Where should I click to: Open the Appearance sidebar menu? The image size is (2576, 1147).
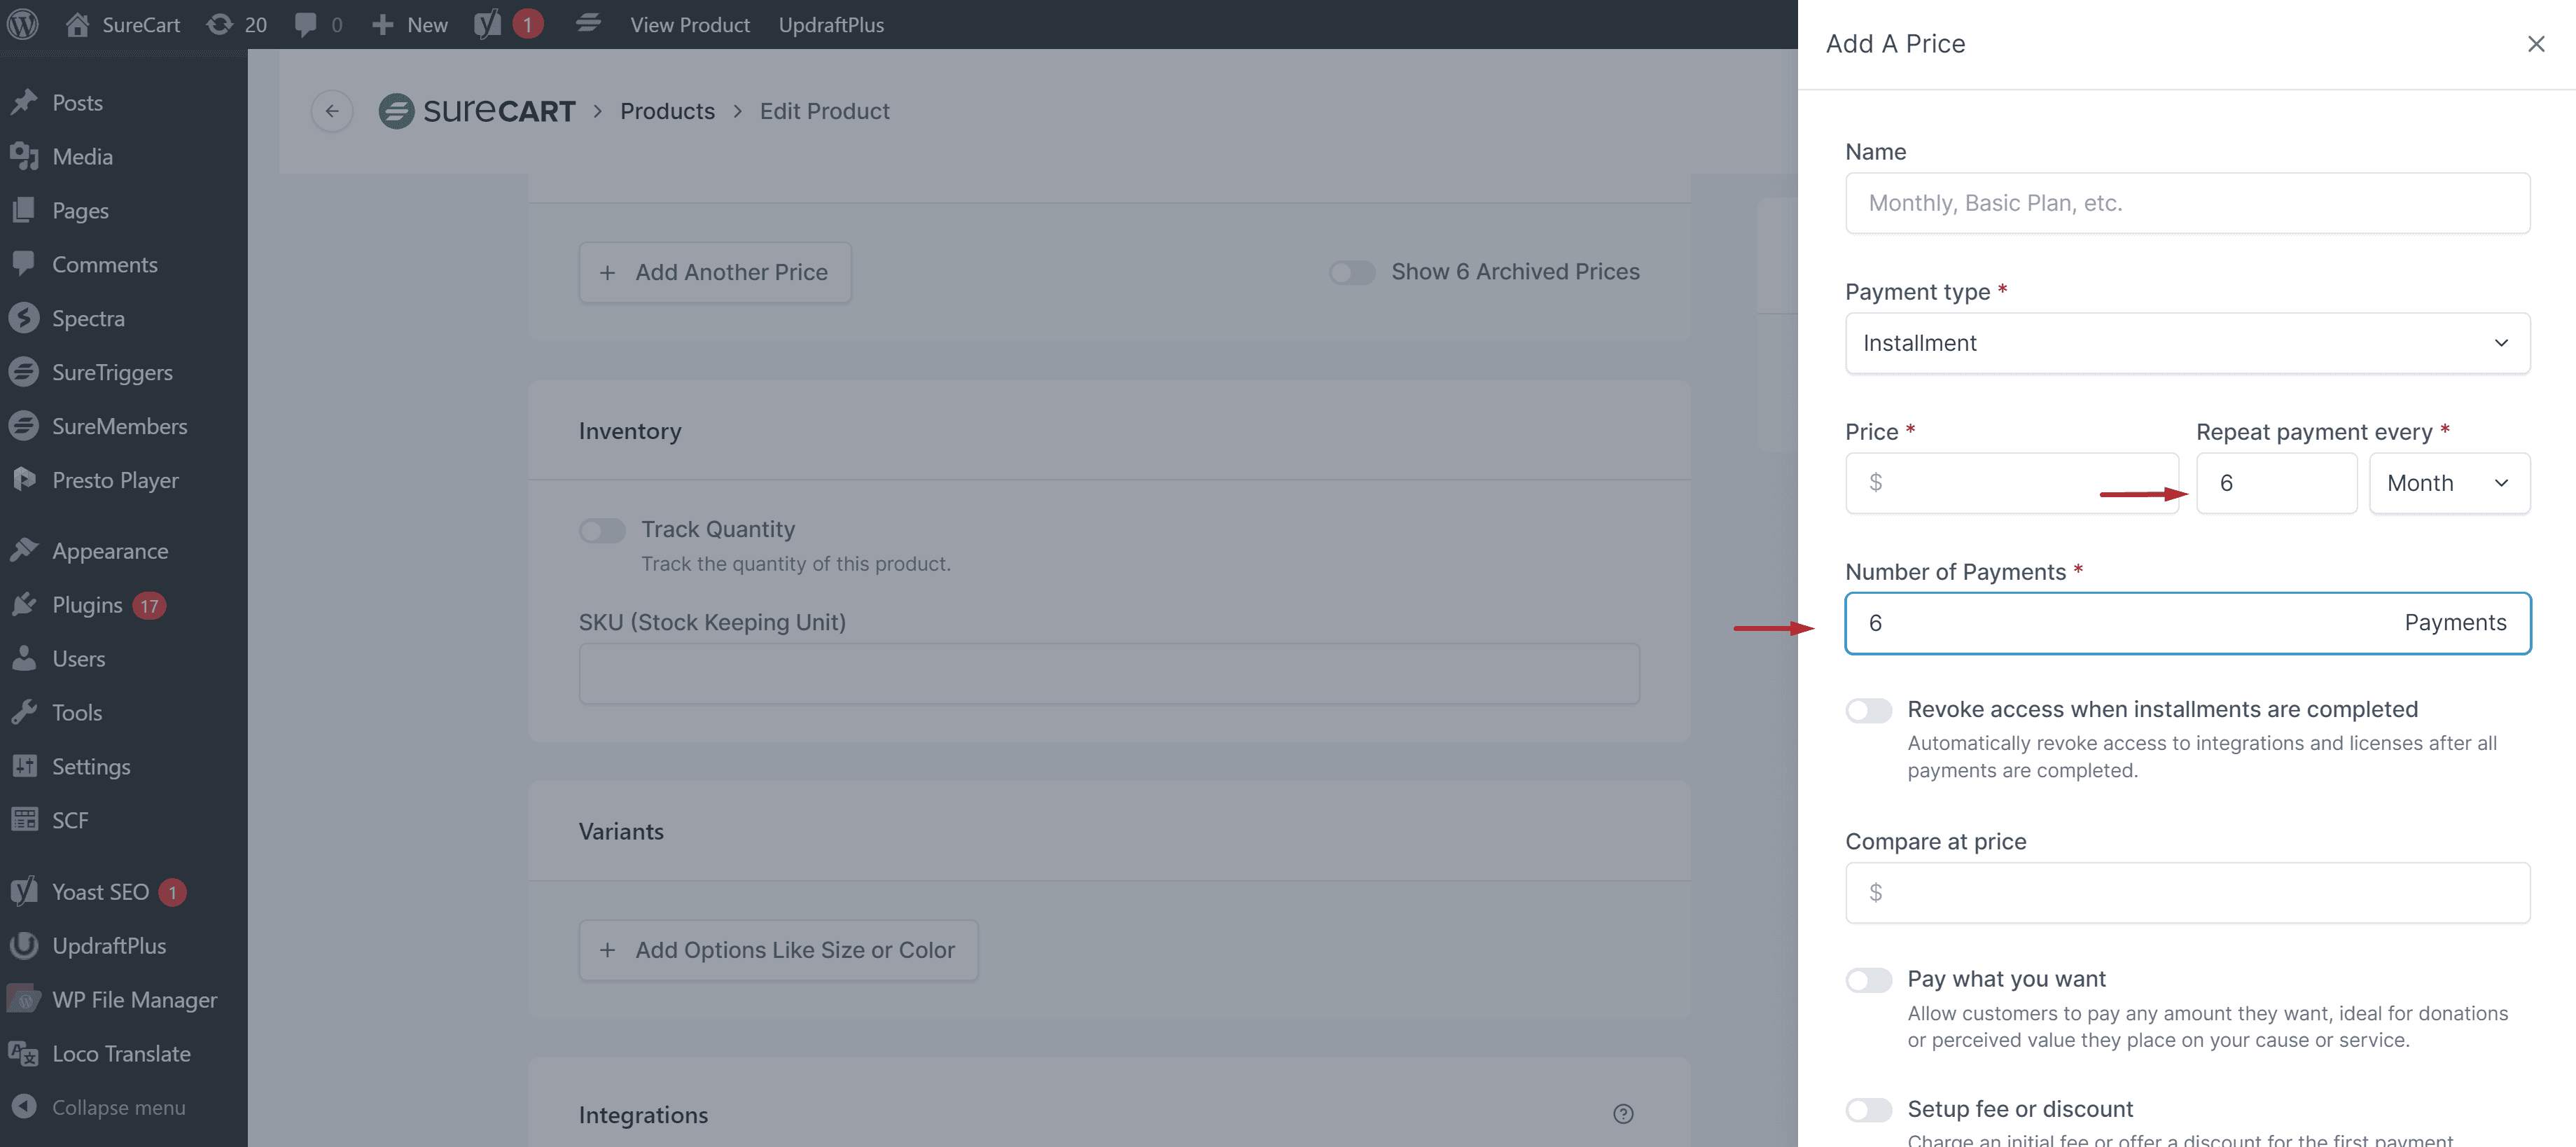[110, 551]
